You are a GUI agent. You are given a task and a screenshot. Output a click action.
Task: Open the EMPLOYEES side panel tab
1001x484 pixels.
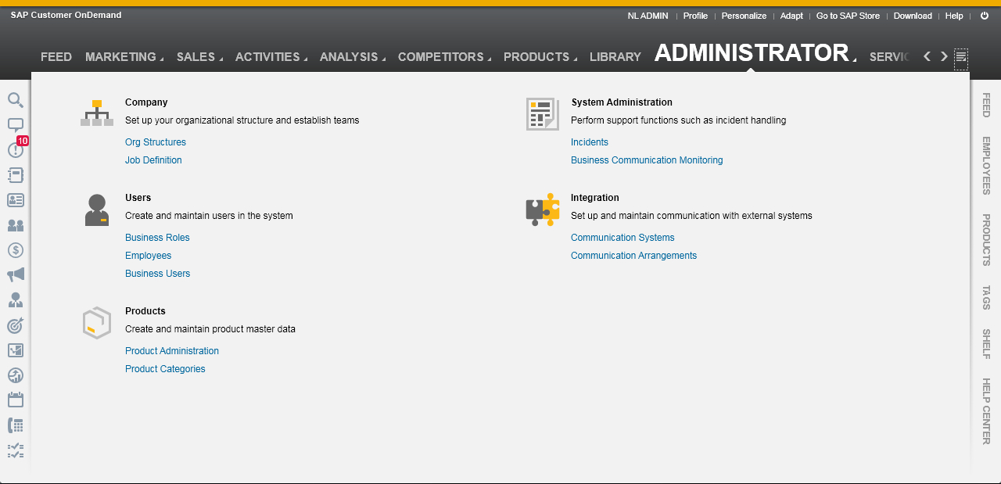986,166
